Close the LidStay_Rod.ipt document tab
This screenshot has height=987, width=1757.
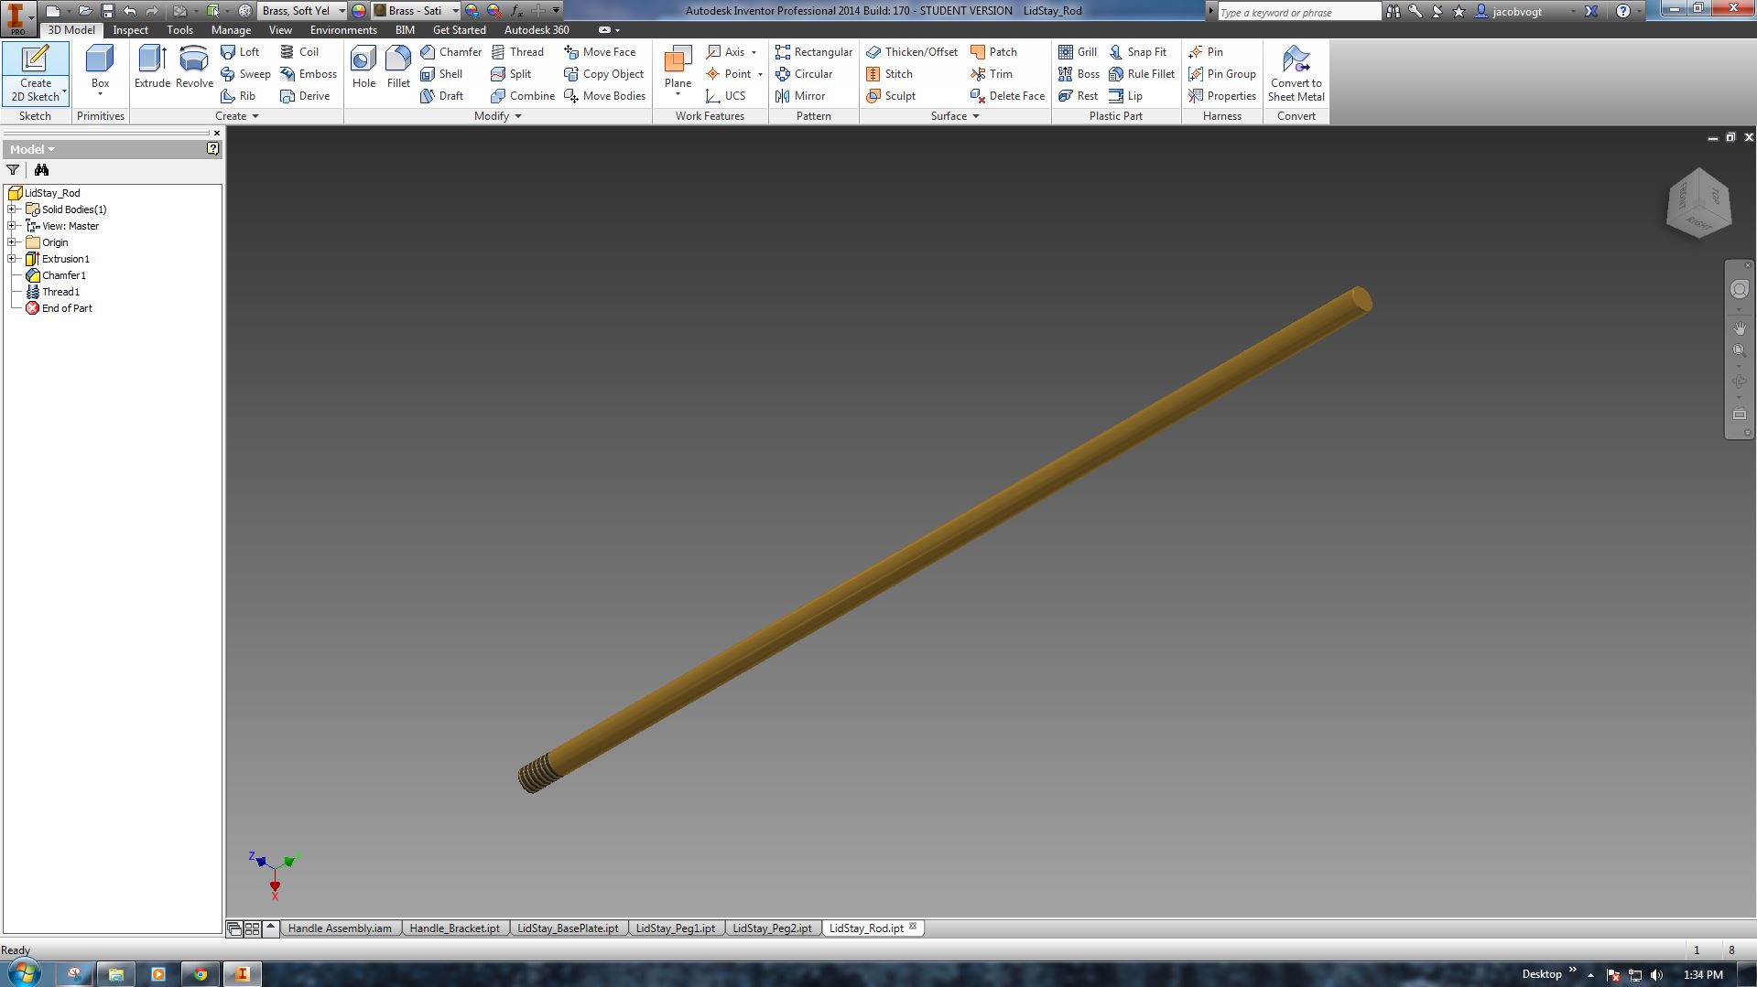pyautogui.click(x=913, y=927)
